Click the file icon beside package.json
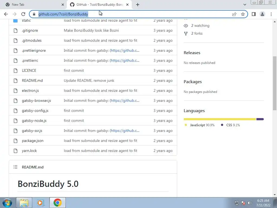The height and width of the screenshot is (208, 277). tap(15, 141)
